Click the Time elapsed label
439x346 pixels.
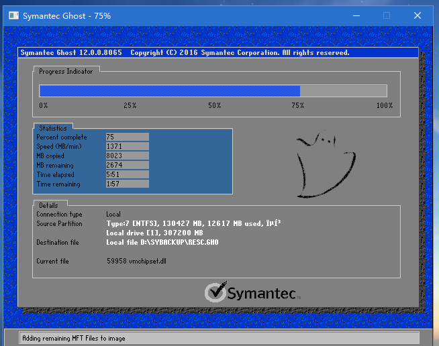(56, 175)
